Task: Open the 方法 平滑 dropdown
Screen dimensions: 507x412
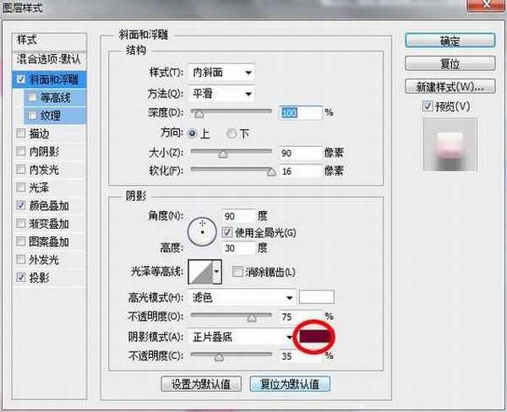Action: point(221,94)
